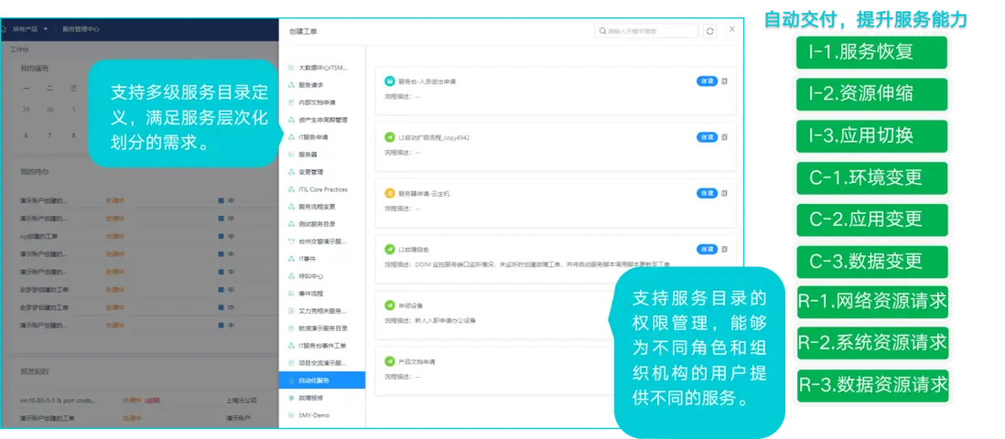
Task: Select the 艾力克相关服务 catalog item
Action: (x=322, y=311)
